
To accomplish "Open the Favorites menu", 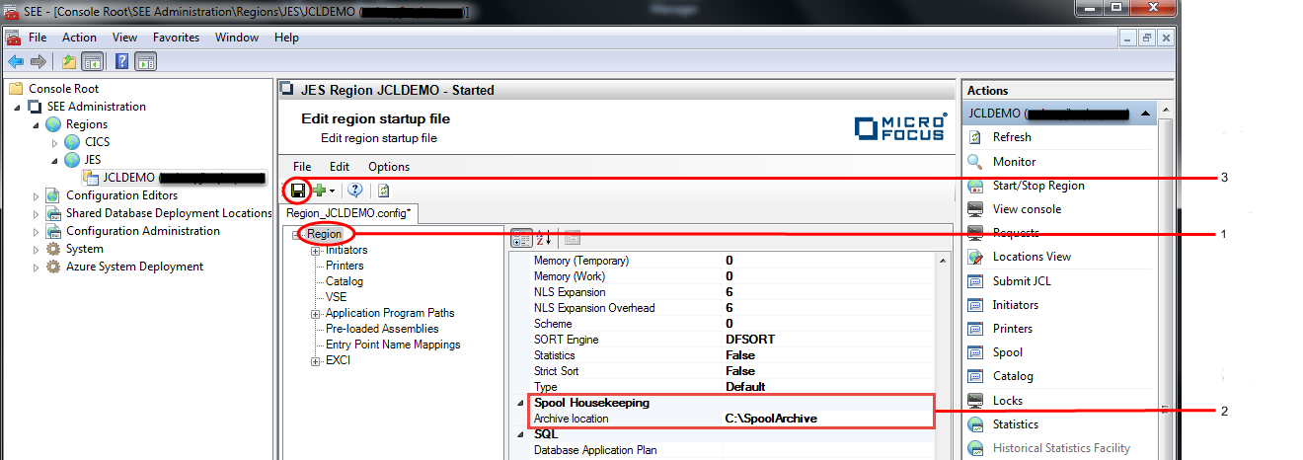I will tap(176, 38).
